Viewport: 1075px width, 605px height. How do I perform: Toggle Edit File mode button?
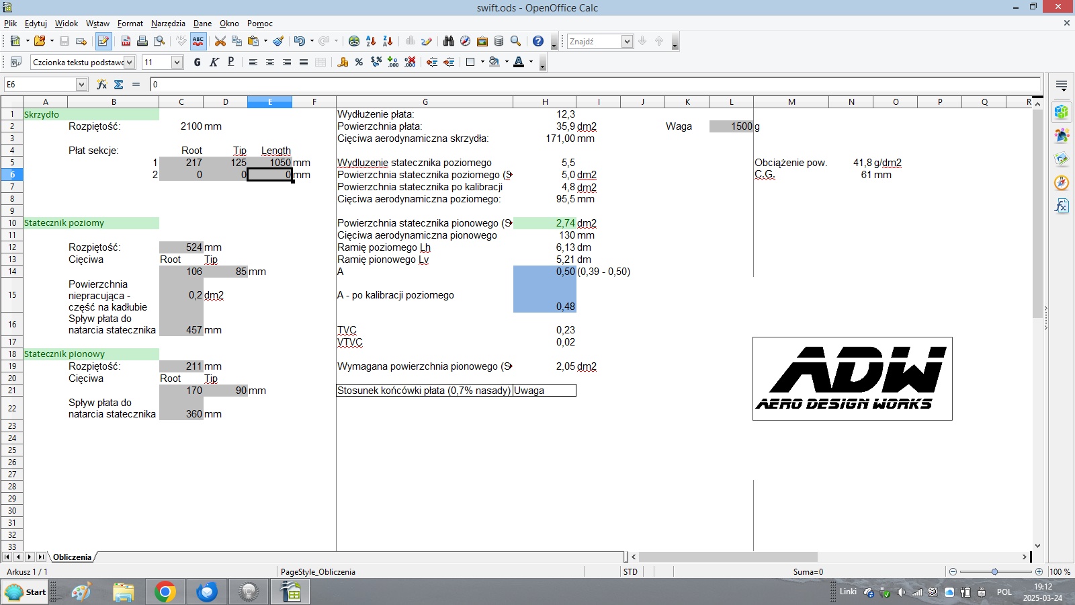pyautogui.click(x=103, y=42)
